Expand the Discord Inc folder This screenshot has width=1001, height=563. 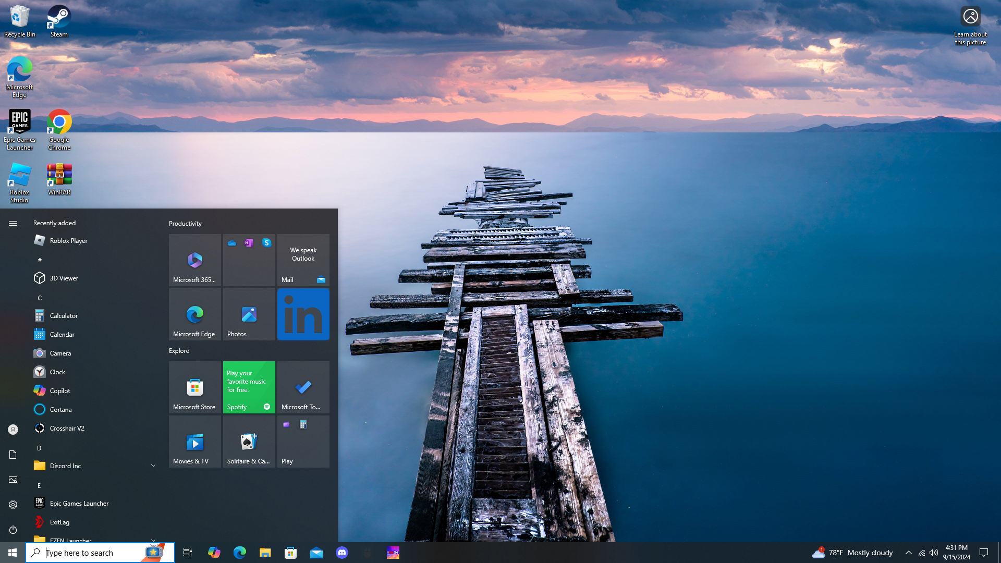click(x=153, y=466)
